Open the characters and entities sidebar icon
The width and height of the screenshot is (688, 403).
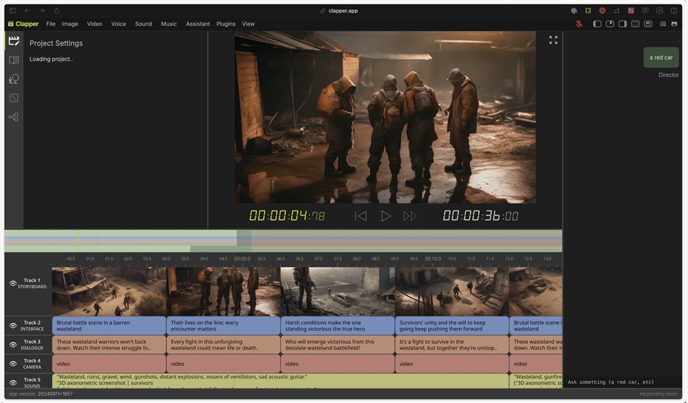pos(14,79)
